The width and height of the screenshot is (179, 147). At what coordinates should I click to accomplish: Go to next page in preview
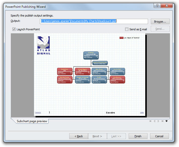(x=158, y=121)
